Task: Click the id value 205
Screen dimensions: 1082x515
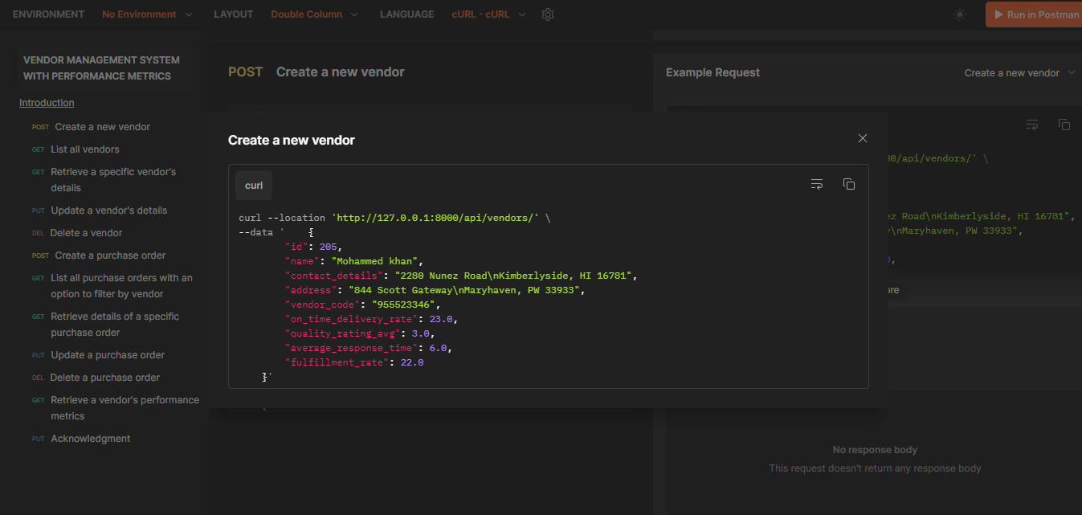Action: (328, 247)
